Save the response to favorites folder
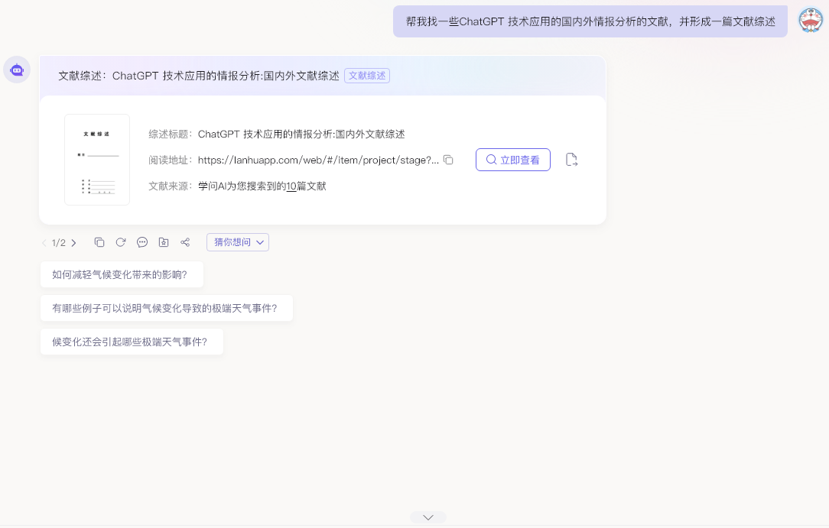The width and height of the screenshot is (829, 528). tap(164, 242)
